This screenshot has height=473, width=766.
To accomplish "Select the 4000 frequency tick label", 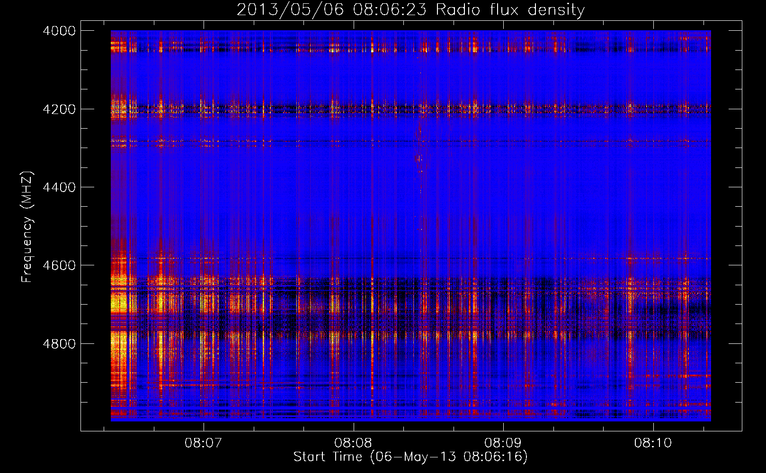I will [59, 31].
